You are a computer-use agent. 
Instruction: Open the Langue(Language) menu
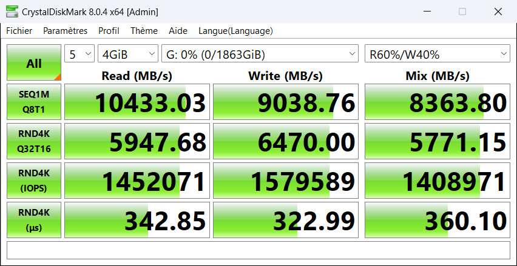[235, 31]
